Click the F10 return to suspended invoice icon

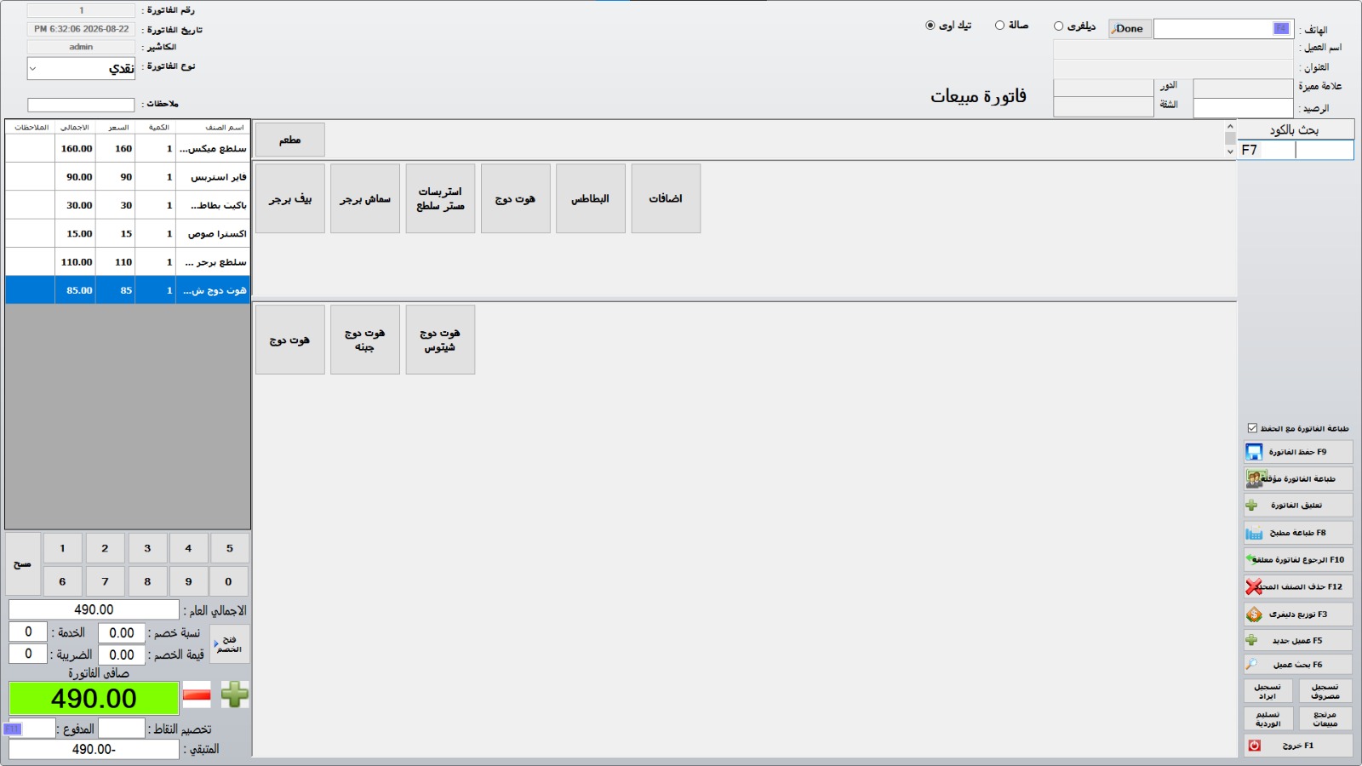[x=1251, y=559]
